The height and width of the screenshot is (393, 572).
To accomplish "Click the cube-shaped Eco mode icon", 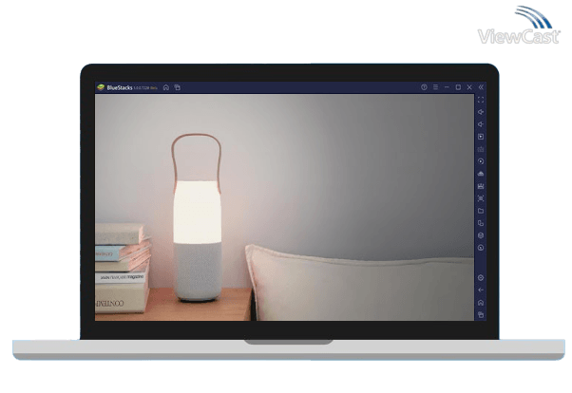I will coord(481,235).
